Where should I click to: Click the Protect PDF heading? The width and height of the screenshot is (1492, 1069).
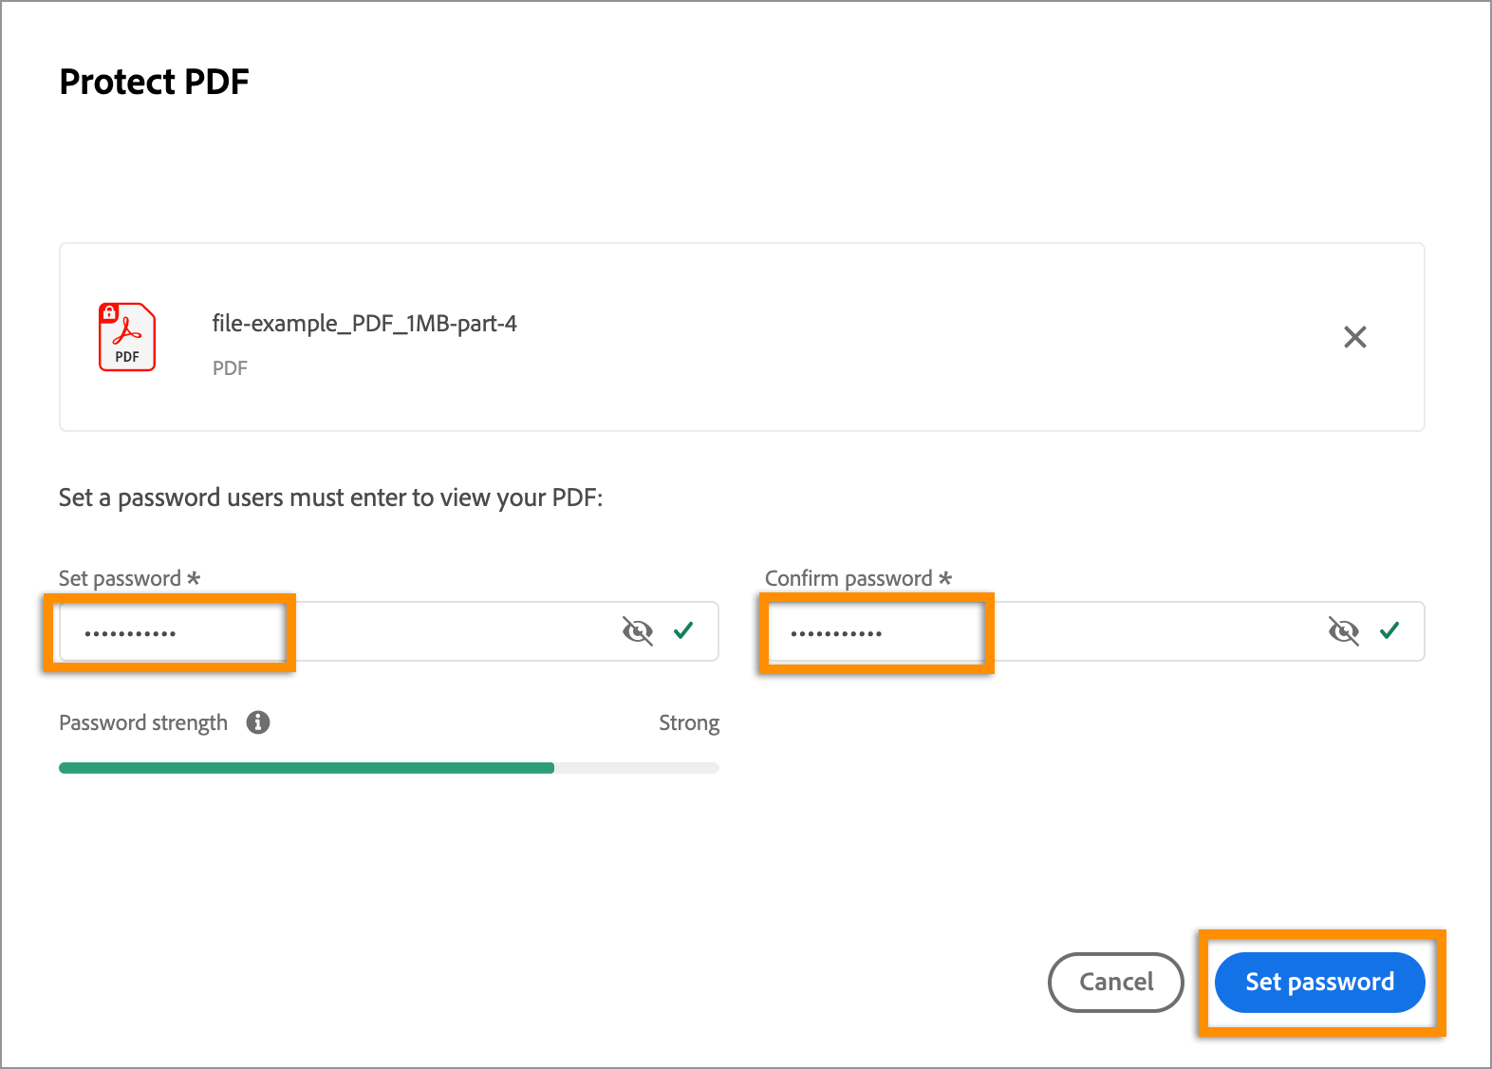(x=154, y=82)
